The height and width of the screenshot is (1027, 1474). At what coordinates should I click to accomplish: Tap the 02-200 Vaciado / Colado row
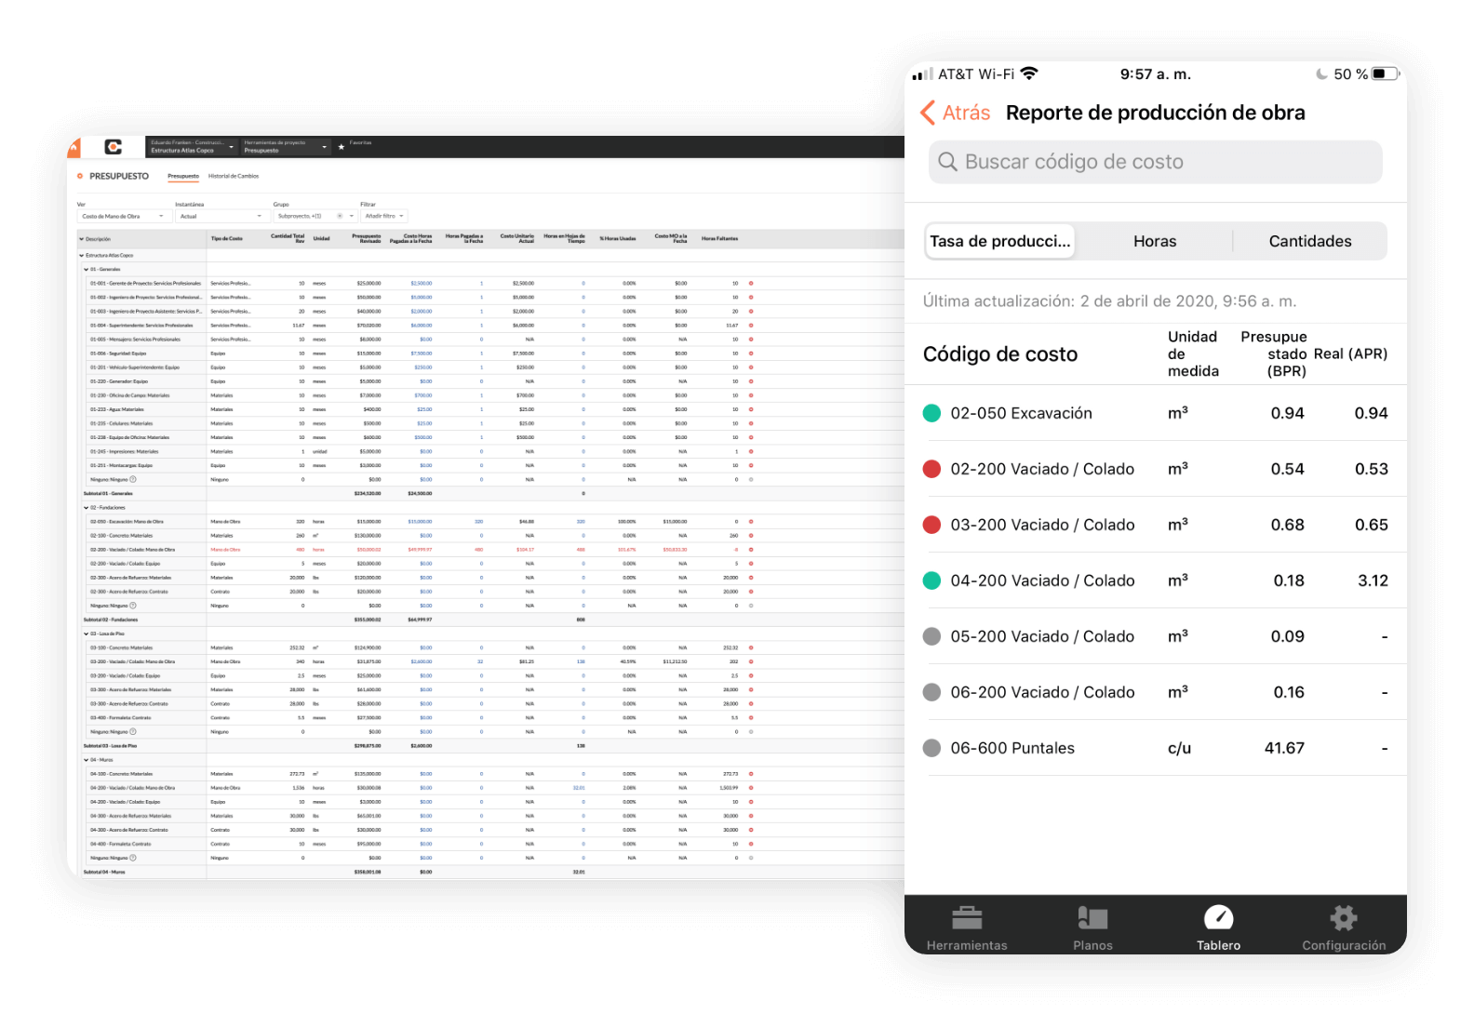click(x=1155, y=469)
